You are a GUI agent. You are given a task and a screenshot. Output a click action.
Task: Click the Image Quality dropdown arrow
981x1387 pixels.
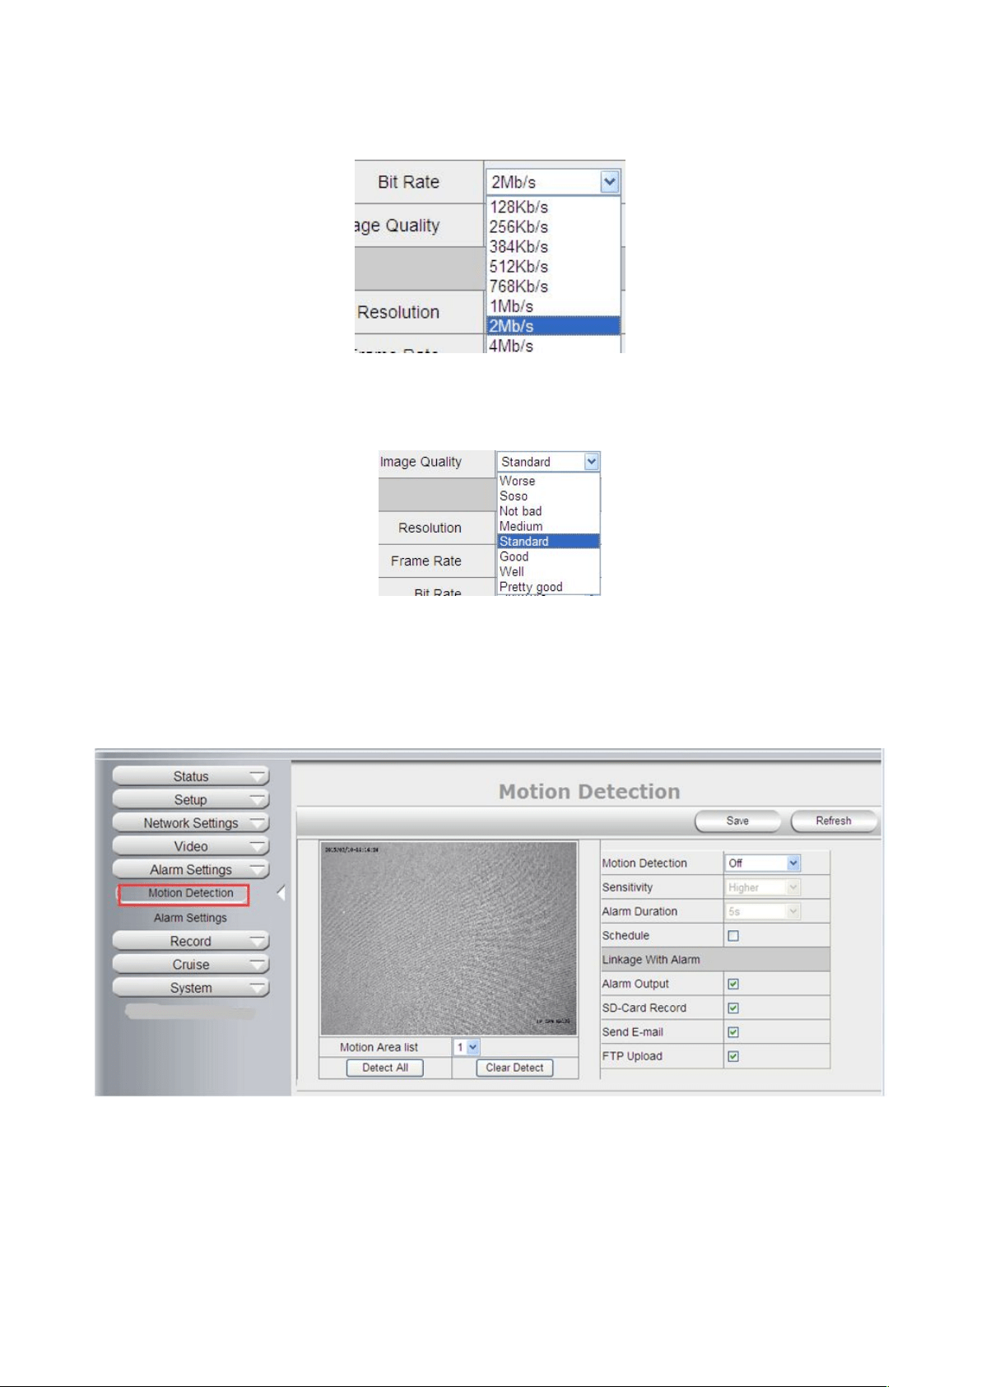(592, 462)
